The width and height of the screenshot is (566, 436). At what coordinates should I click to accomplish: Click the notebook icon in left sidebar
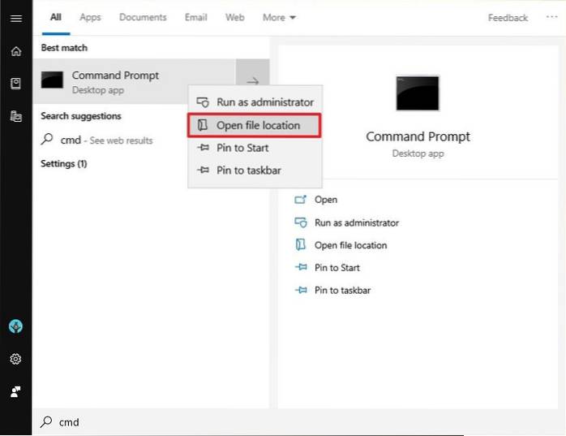[15, 84]
